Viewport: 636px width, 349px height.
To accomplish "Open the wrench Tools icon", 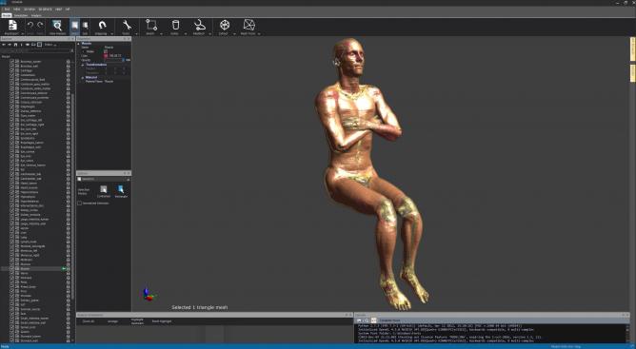I will pyautogui.click(x=127, y=25).
